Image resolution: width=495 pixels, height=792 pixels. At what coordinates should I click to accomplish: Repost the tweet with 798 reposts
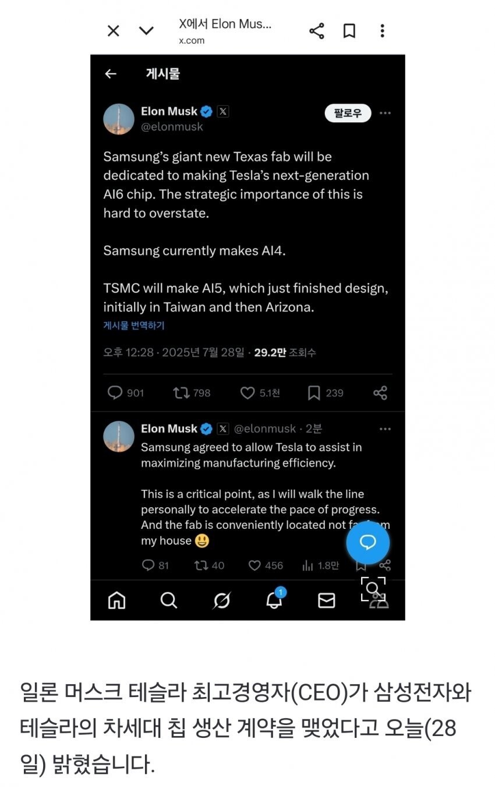(181, 393)
